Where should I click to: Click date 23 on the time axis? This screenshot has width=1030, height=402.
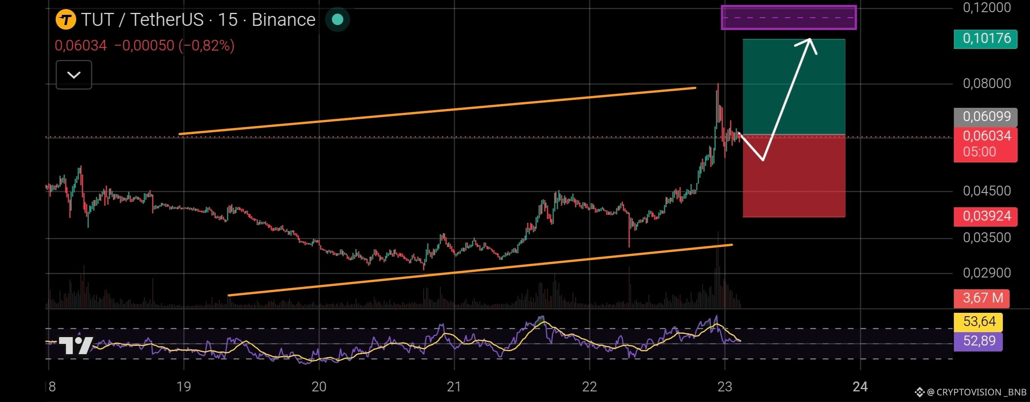725,387
